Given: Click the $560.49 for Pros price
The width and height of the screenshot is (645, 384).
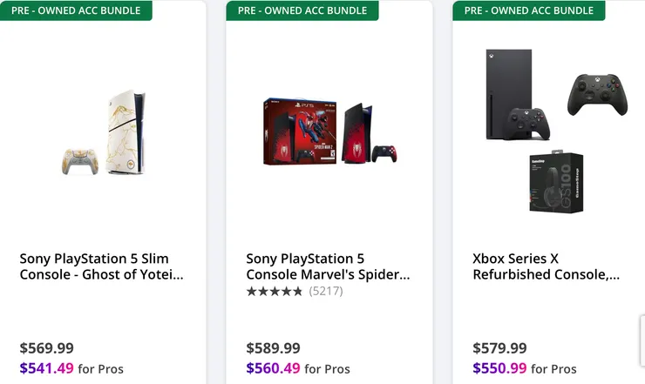Looking at the screenshot, I should point(274,368).
